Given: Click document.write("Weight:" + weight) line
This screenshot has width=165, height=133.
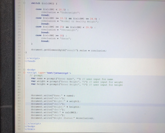Looking at the screenshot, I should coord(56,101).
